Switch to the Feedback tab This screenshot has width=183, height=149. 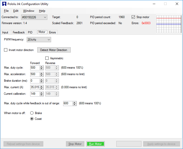[x=19, y=32]
